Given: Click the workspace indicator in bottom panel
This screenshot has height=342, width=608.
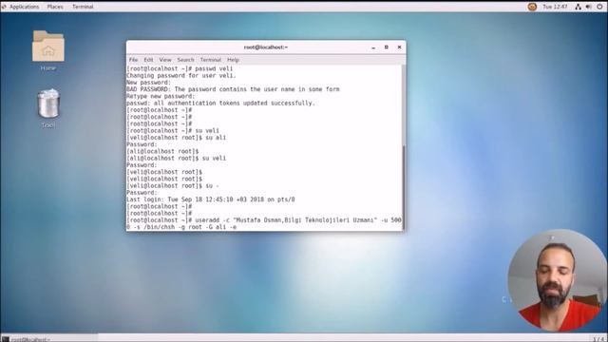Looking at the screenshot, I should (599, 339).
